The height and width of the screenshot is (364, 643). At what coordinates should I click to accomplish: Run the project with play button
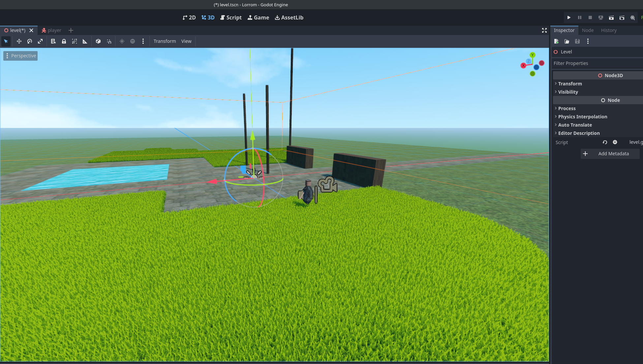pos(569,17)
